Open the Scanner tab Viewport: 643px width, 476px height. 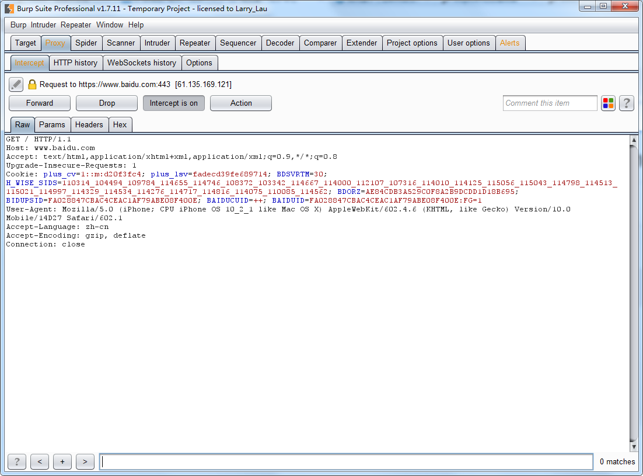(x=121, y=43)
